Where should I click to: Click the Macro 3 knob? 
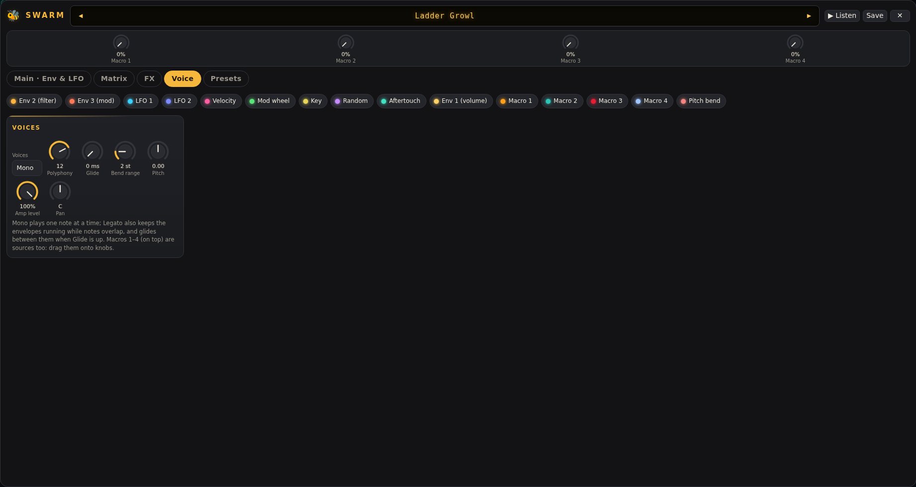click(570, 43)
